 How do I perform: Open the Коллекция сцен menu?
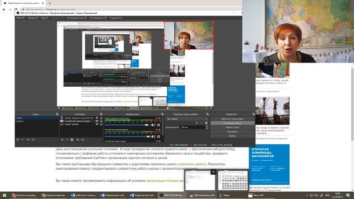click(77, 18)
